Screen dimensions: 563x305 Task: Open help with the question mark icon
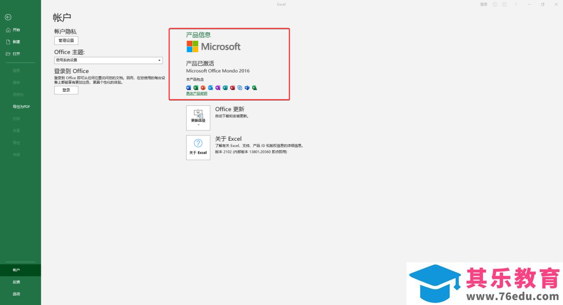(x=516, y=4)
